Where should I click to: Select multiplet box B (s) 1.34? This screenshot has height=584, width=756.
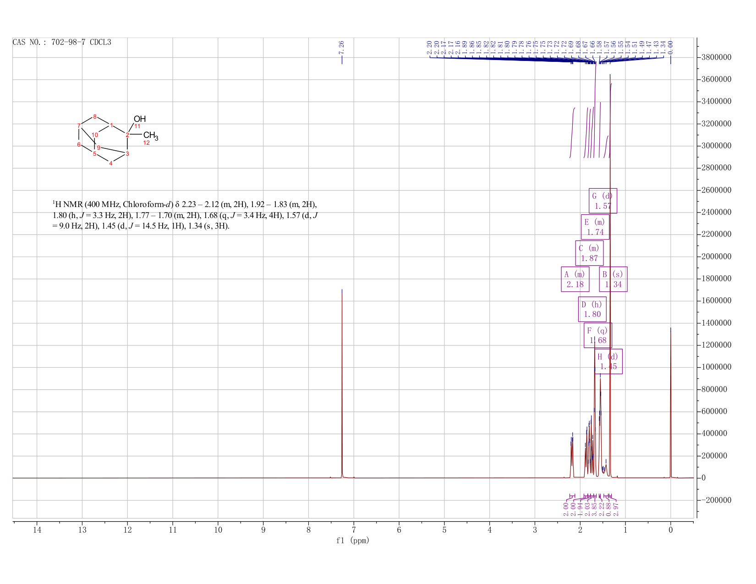(x=613, y=279)
